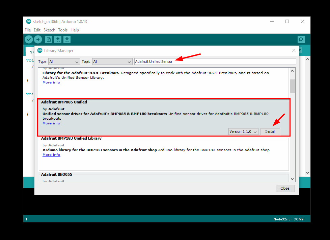Select the "Adafruit BNO055" library entry title
The height and width of the screenshot is (240, 330).
click(x=57, y=174)
